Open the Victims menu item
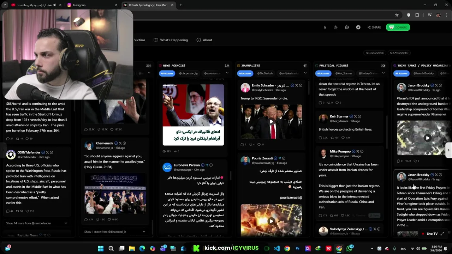452x254 pixels. (x=139, y=40)
